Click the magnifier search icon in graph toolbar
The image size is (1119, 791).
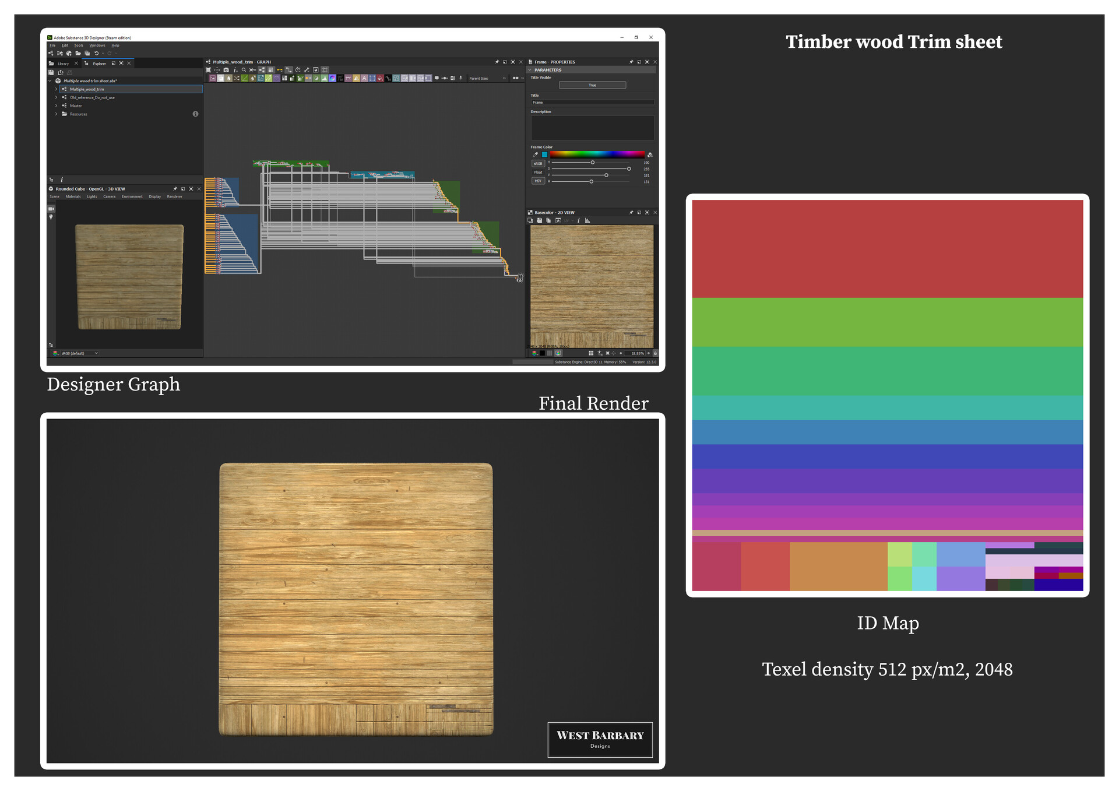(244, 70)
